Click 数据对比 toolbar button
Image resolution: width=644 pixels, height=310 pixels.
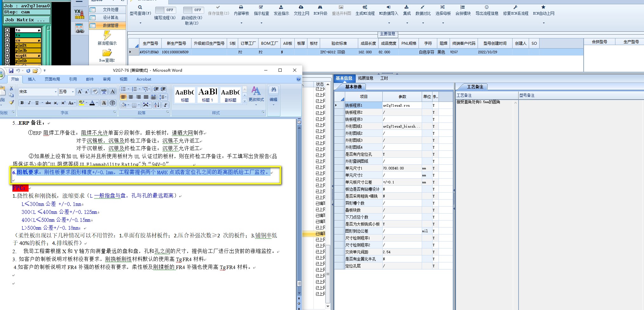tap(423, 10)
